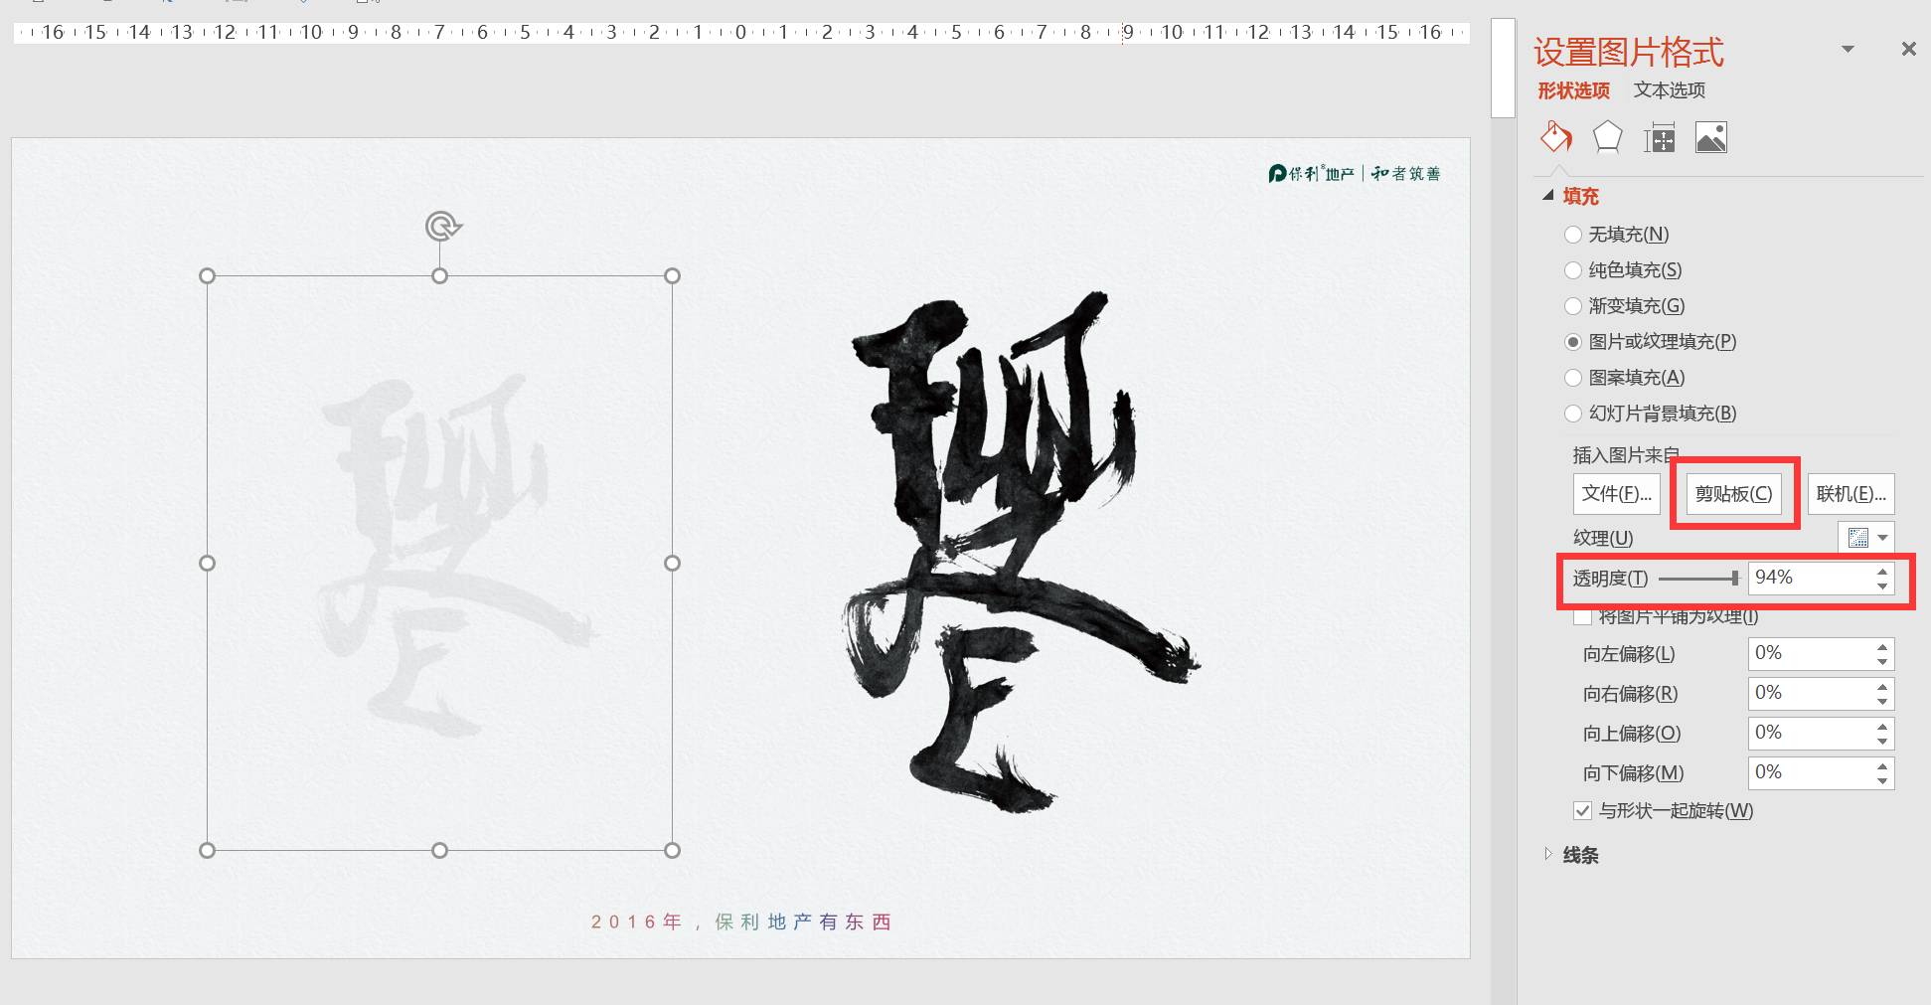Open the Effects (pentagon) icon

(1607, 137)
